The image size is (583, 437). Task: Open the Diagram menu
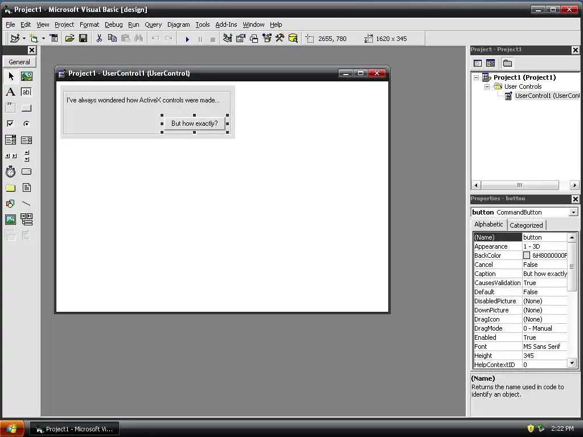point(178,24)
